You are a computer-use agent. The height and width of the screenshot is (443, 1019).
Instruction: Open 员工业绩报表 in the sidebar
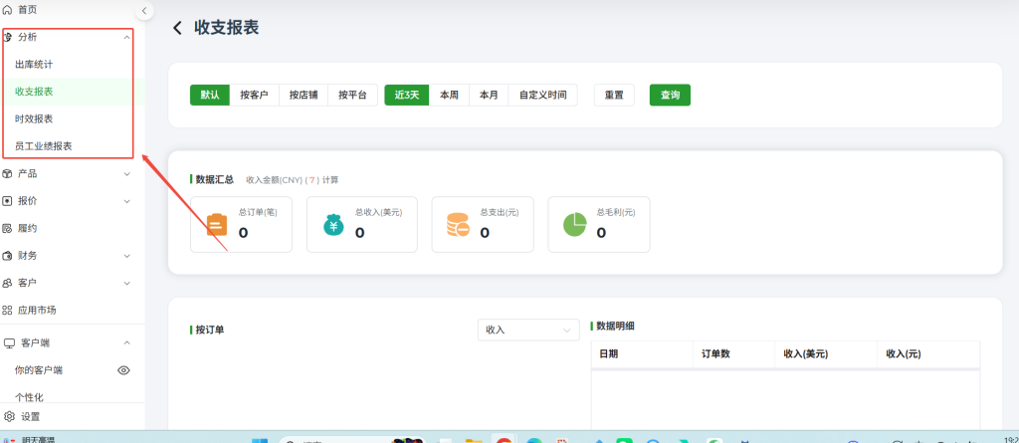point(43,146)
